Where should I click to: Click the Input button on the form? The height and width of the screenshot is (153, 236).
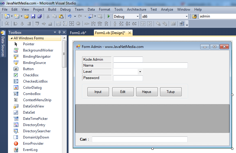[x=98, y=92]
